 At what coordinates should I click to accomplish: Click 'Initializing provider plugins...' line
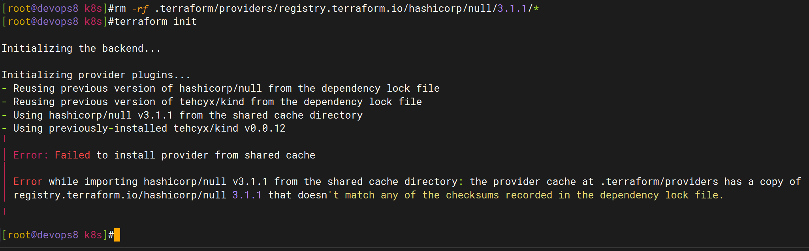[96, 75]
